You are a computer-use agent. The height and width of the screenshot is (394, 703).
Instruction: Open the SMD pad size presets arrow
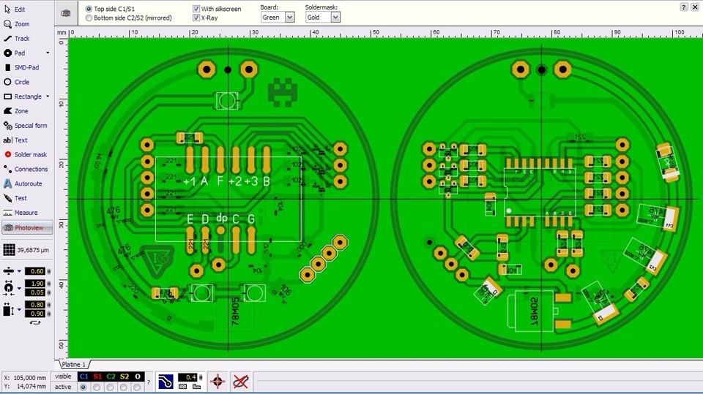pos(19,309)
